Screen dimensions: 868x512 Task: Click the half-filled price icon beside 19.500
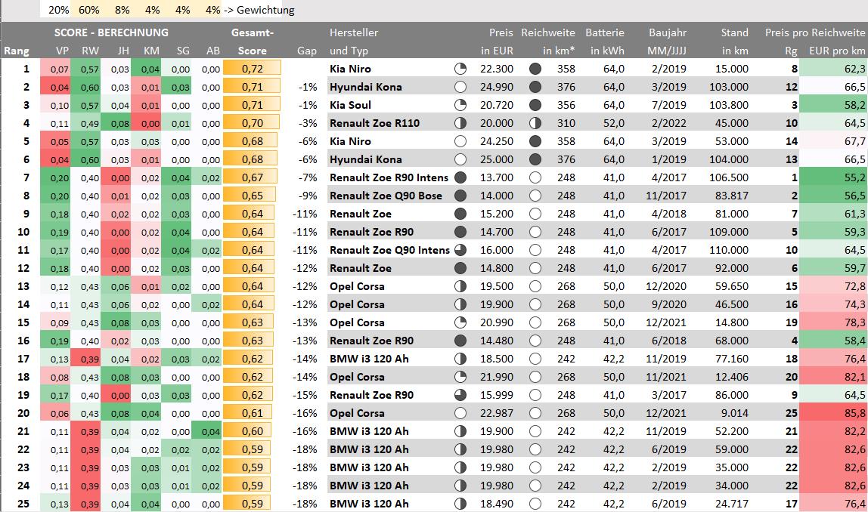[460, 286]
